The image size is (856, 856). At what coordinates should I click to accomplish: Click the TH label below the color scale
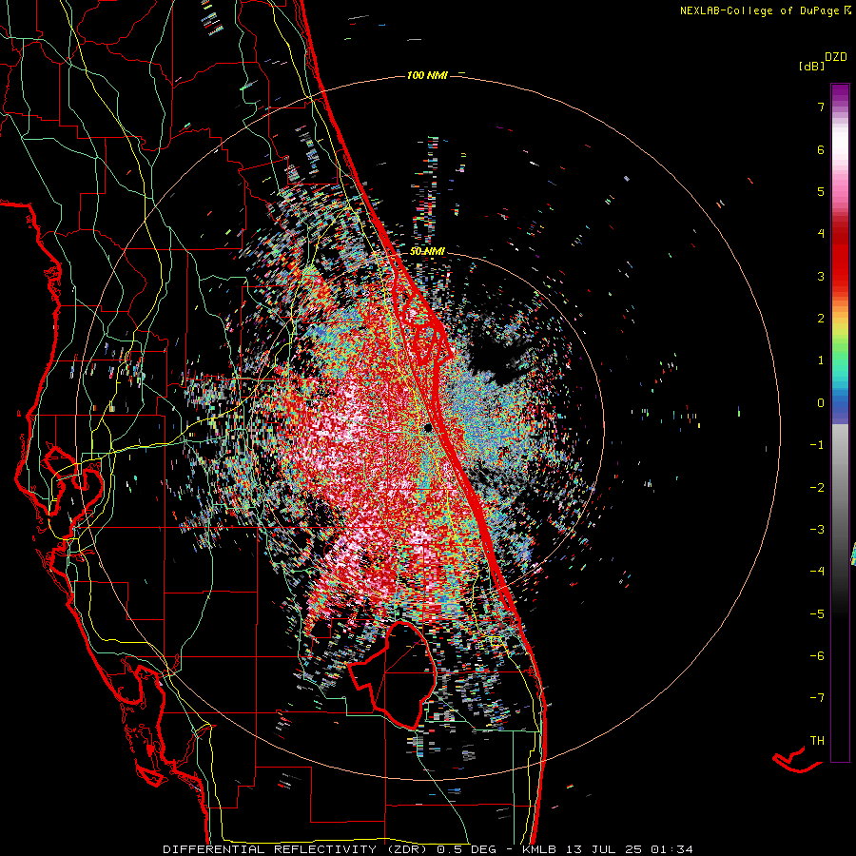817,741
